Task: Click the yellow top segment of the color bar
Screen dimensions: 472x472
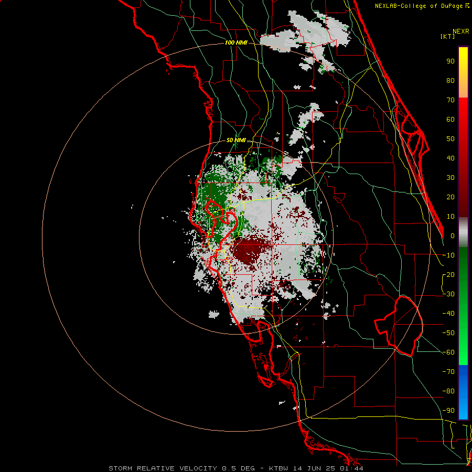Action: tap(463, 72)
